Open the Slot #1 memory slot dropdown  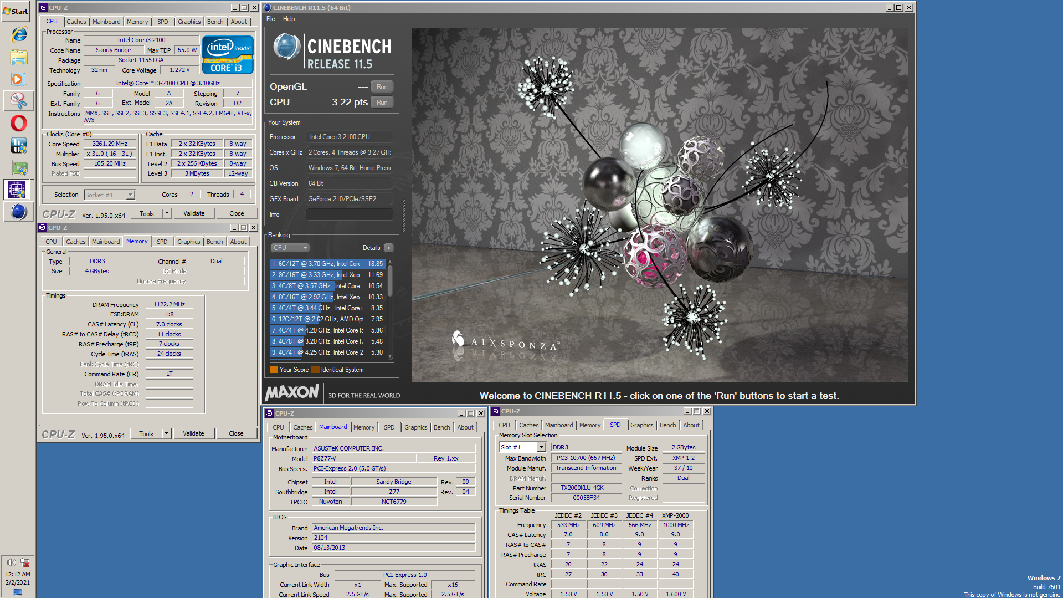coord(523,447)
